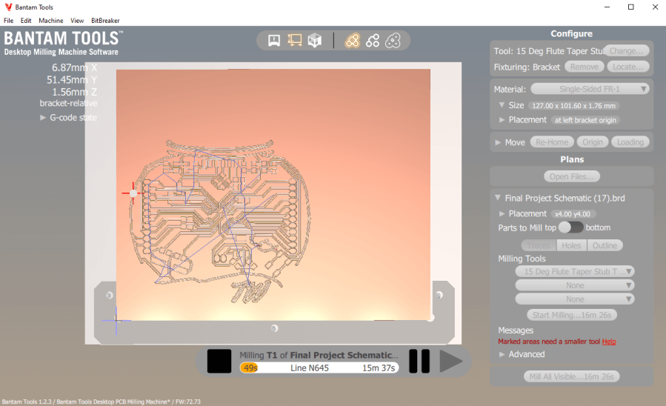Image resolution: width=666 pixels, height=406 pixels.
Task: Click the milling progress bar
Action: [x=319, y=368]
